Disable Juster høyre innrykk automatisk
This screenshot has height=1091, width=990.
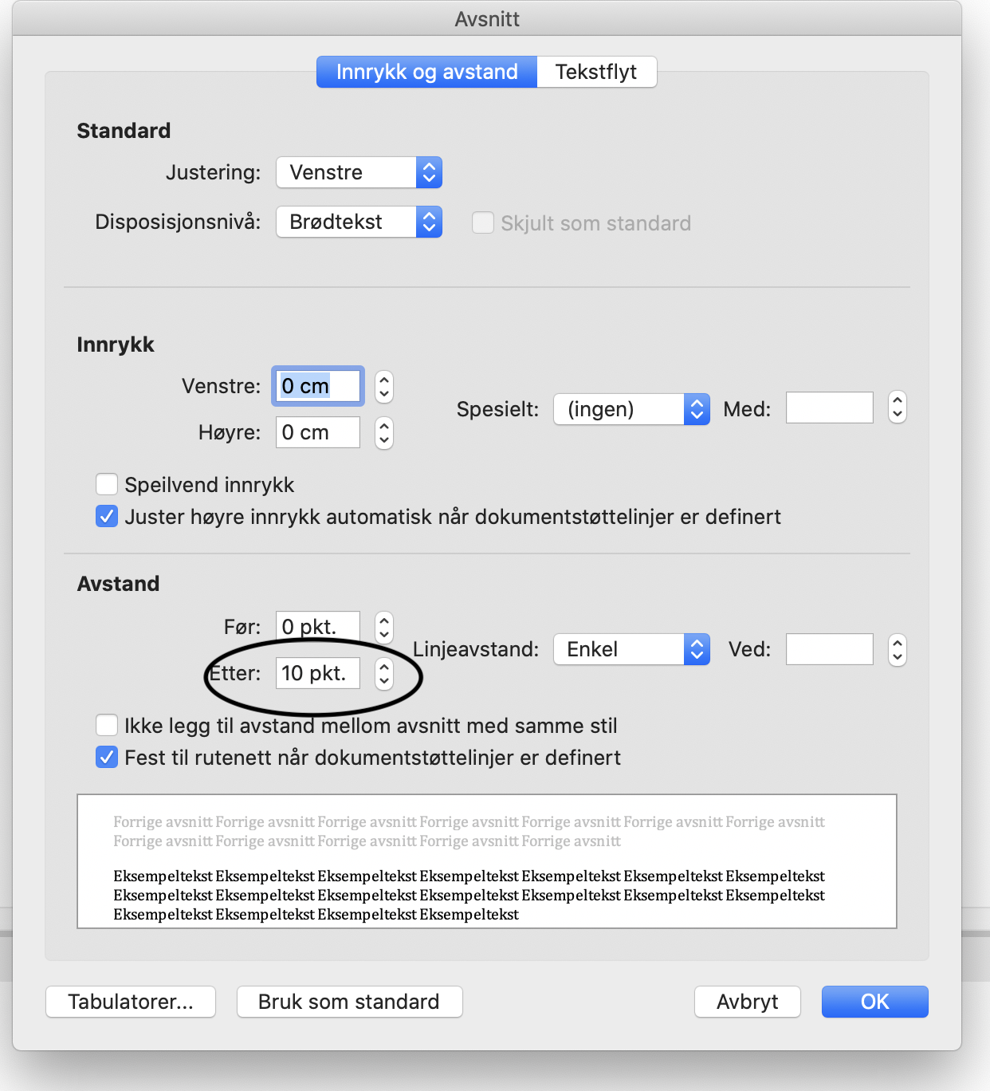107,516
